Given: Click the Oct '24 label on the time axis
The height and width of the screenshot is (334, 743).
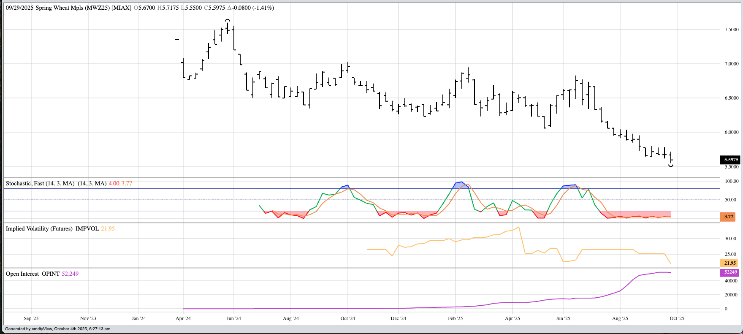Looking at the screenshot, I should pyautogui.click(x=347, y=318).
